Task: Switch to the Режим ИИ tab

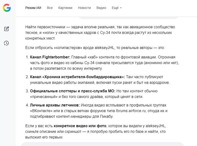Action: point(33,8)
